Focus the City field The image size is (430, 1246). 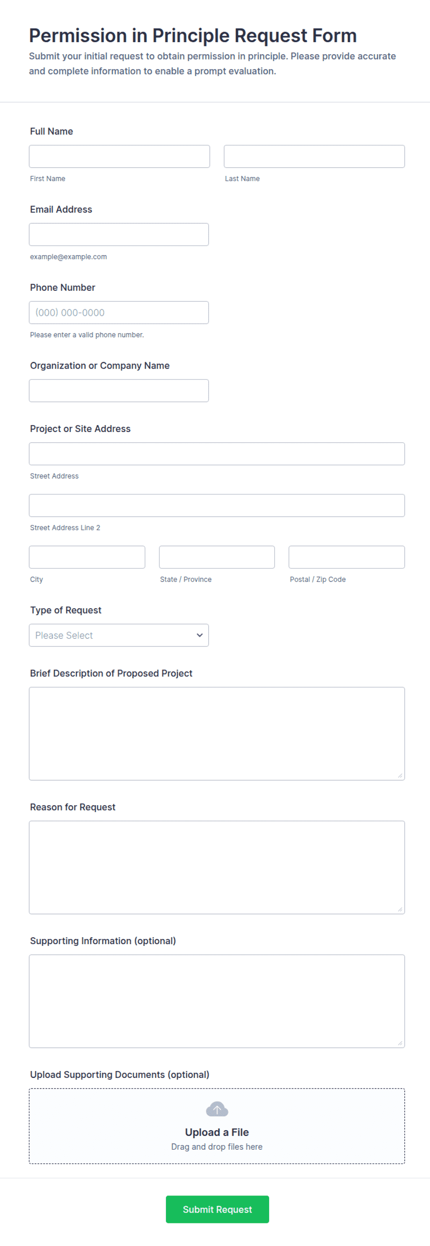click(87, 557)
